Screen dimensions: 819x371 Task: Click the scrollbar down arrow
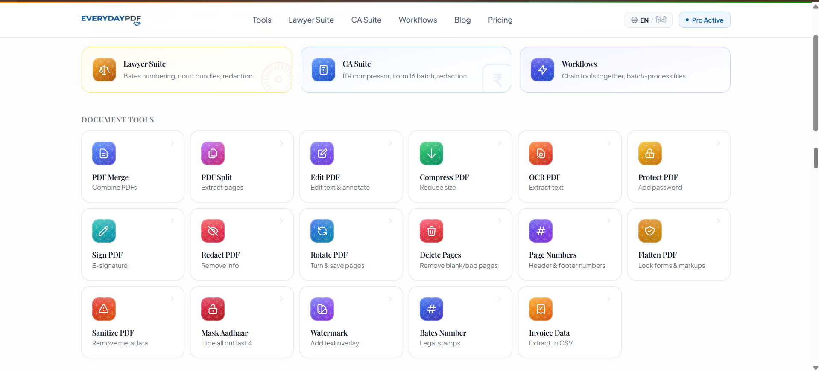816,368
